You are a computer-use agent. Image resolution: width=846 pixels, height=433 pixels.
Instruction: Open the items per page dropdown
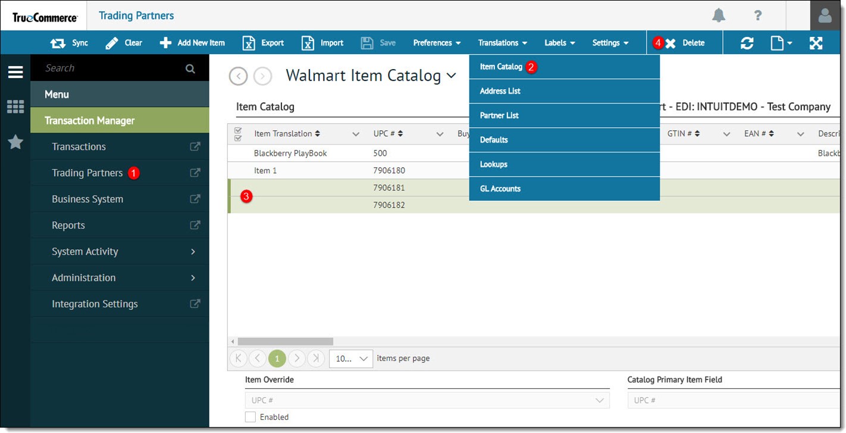pos(351,358)
